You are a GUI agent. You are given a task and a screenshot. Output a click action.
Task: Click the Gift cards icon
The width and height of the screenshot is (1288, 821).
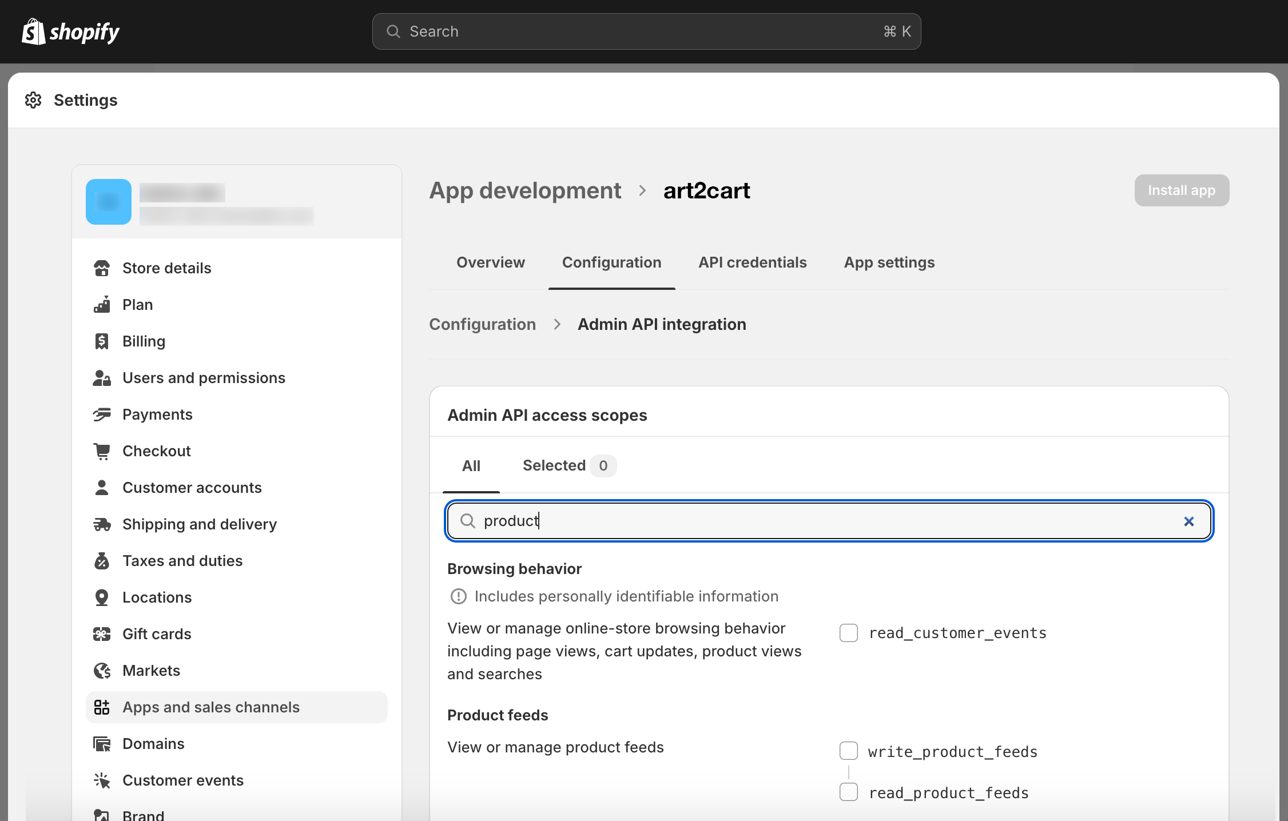pyautogui.click(x=102, y=634)
